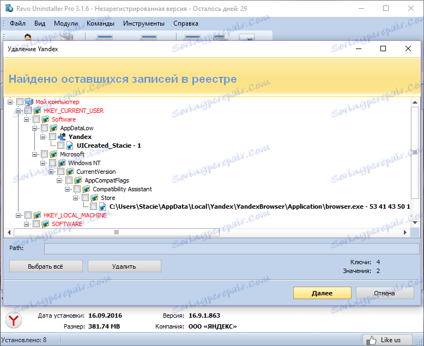Click the CurrentVersion registry folder icon

[70, 172]
